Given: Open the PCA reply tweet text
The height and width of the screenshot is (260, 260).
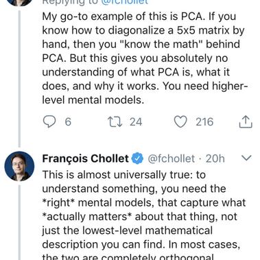Looking at the screenshot, I should (x=145, y=58).
